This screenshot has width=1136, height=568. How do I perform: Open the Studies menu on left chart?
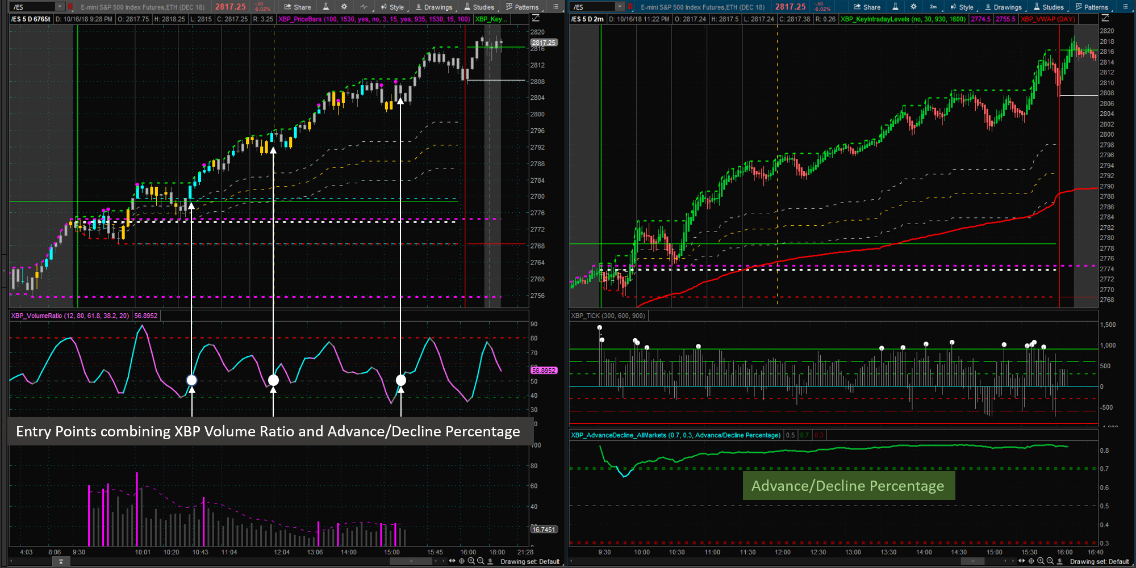coord(479,7)
